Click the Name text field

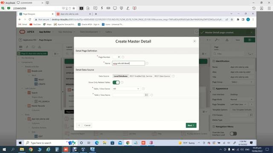[128, 63]
